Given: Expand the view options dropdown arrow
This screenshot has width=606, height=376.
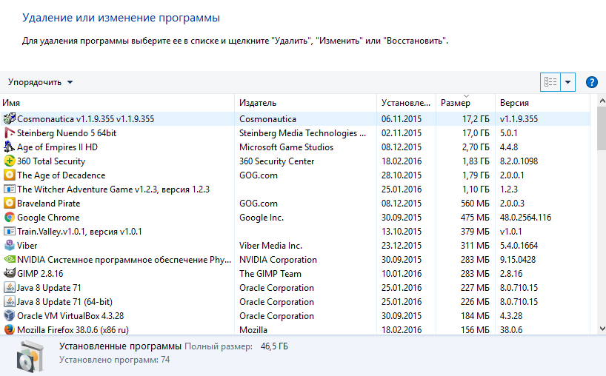Looking at the screenshot, I should [x=568, y=82].
